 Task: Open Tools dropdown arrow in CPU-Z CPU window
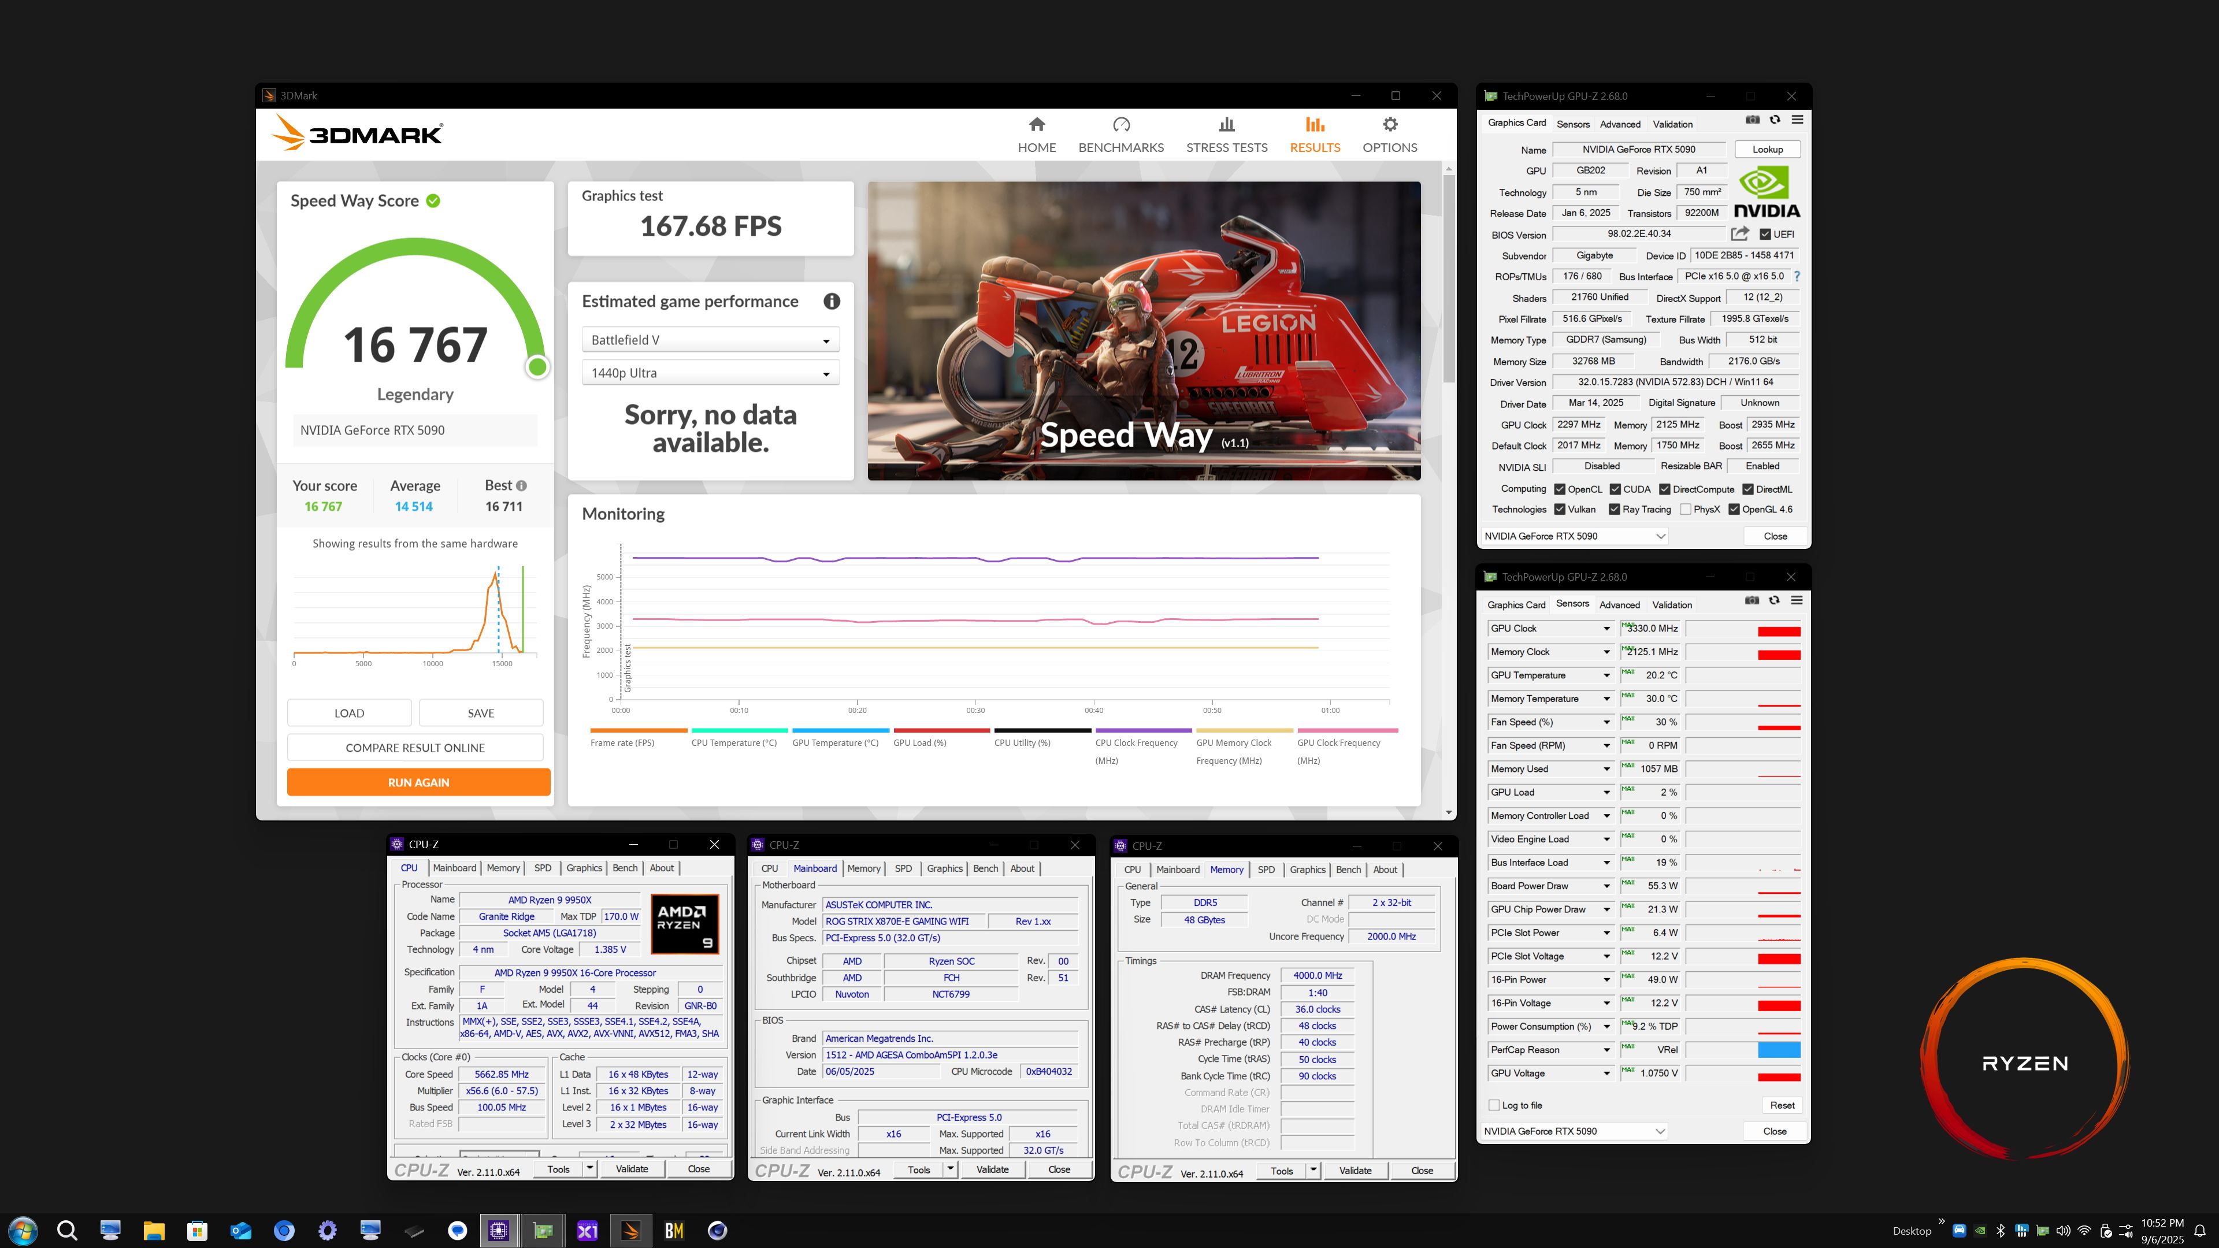click(x=590, y=1169)
